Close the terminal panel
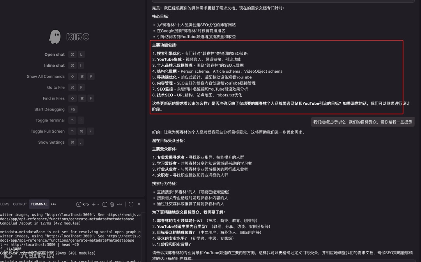This screenshot has width=421, height=262. point(139,204)
